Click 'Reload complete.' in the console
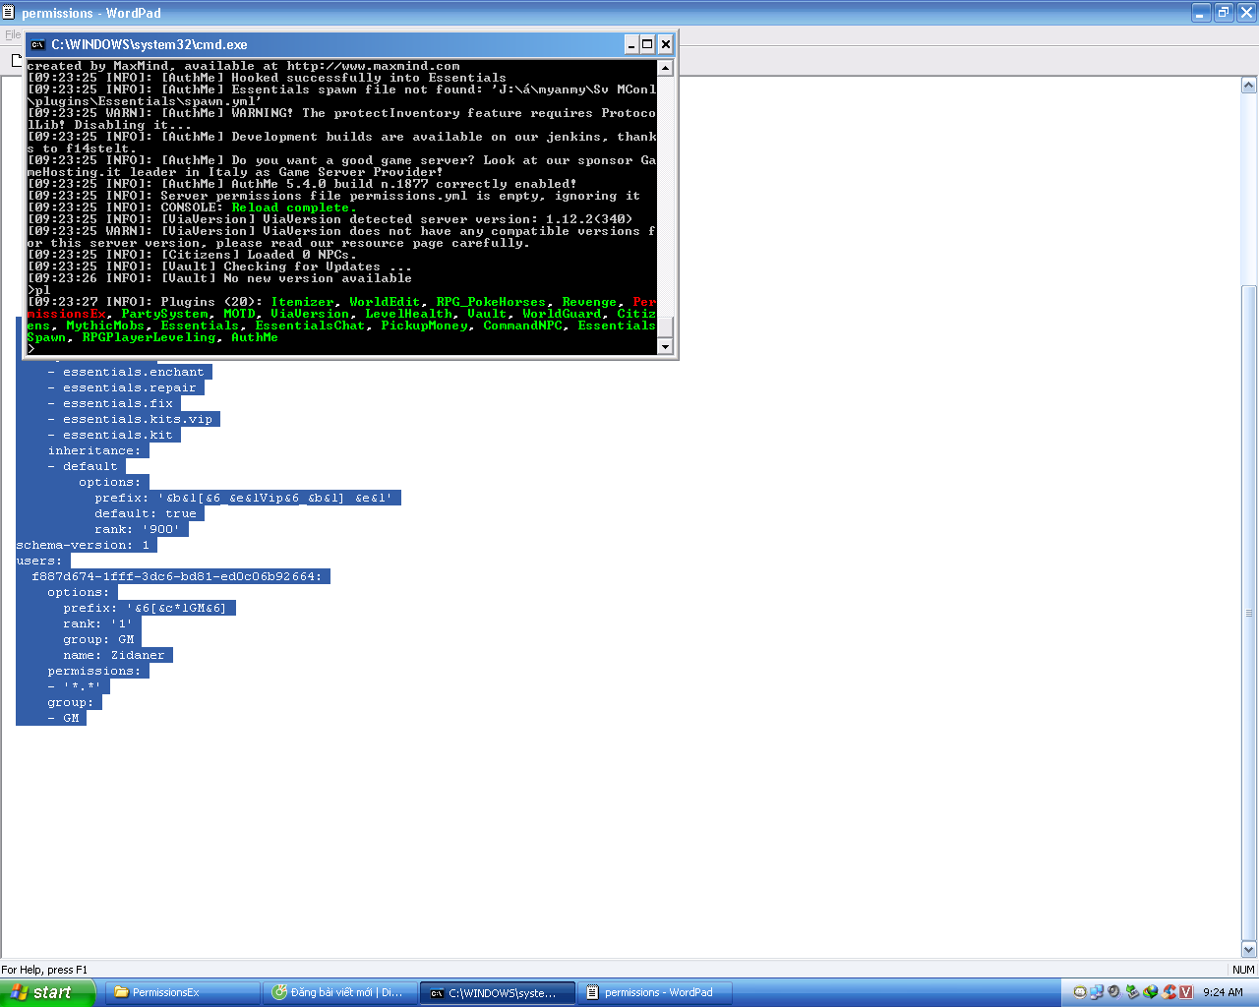The width and height of the screenshot is (1259, 1007). (294, 207)
